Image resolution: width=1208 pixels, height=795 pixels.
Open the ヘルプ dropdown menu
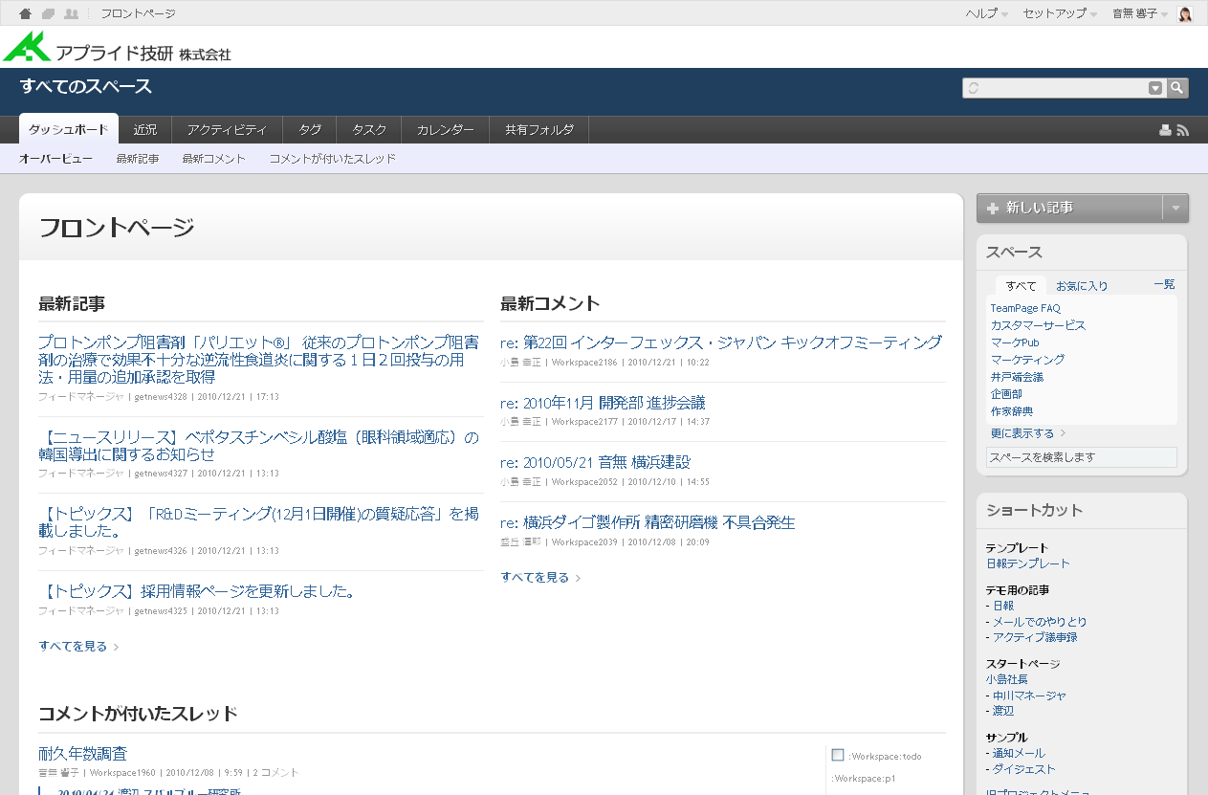986,14
